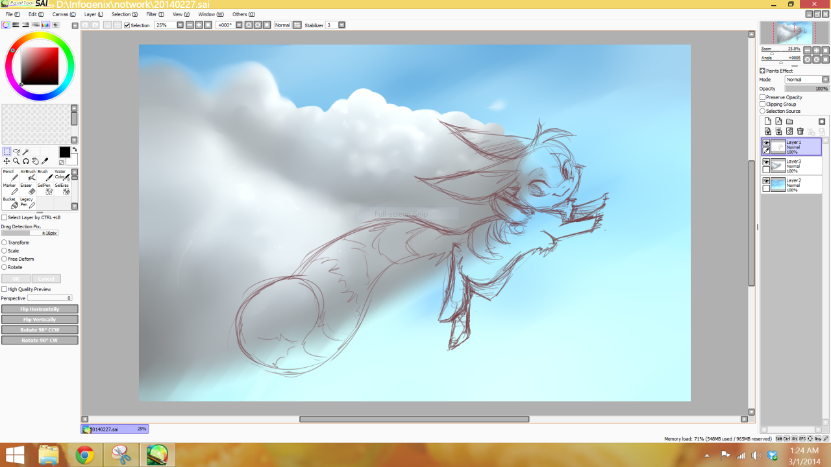831x467 pixels.
Task: Open the +000° rotation angle dropdown
Action: [239, 25]
